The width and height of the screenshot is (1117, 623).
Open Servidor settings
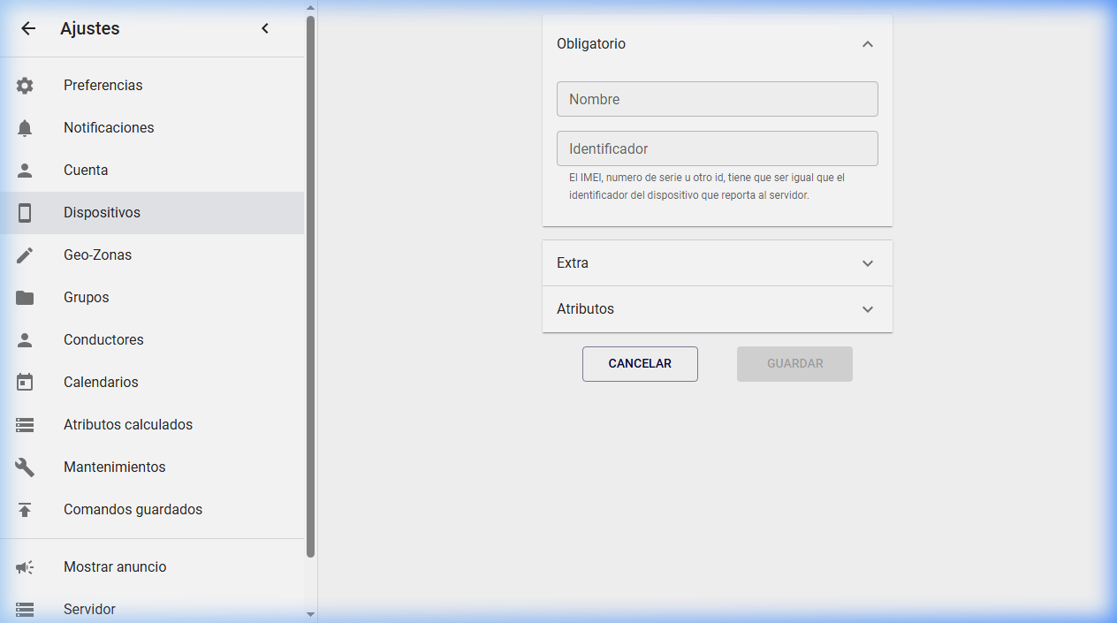[152, 608]
